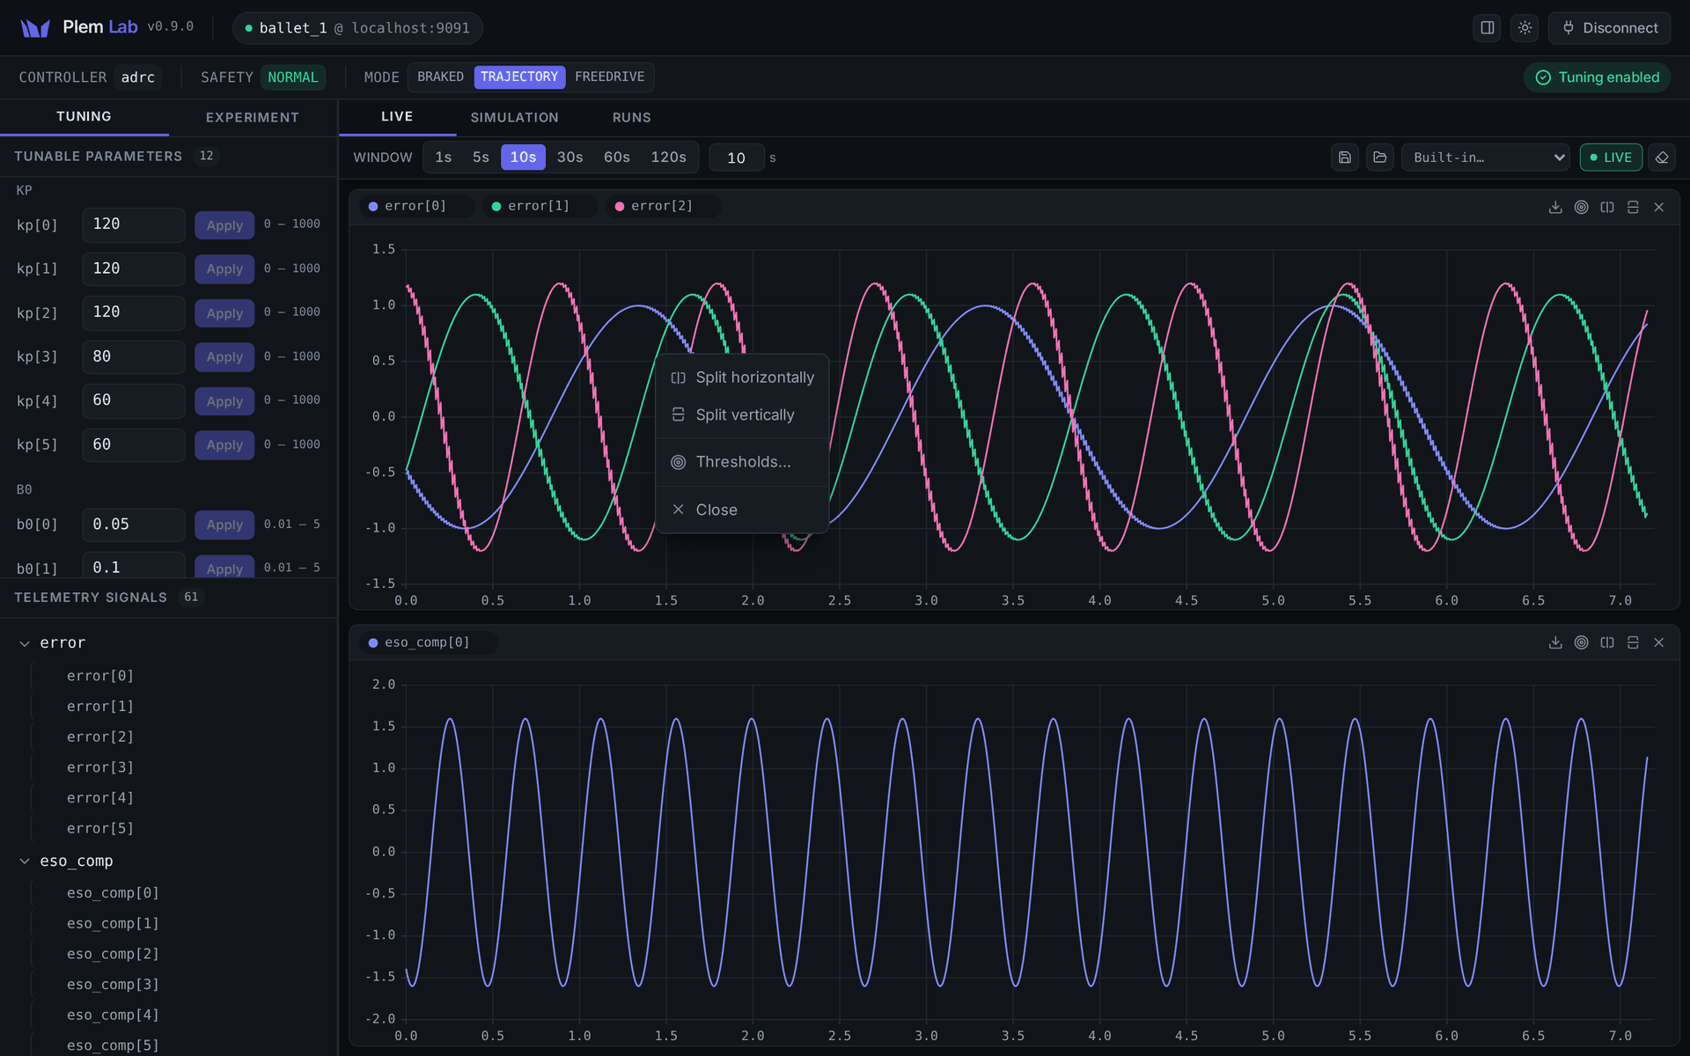
Task: Toggle the error[2] pink series chip
Action: (x=662, y=207)
